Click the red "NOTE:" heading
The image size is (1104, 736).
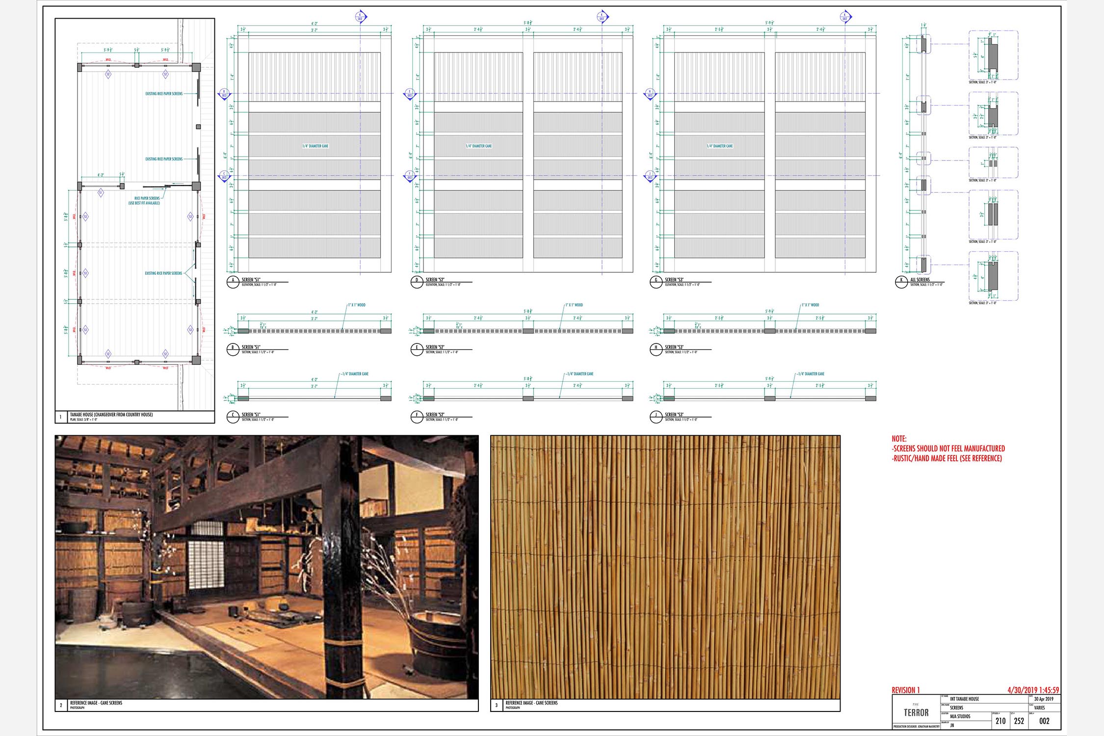click(x=899, y=439)
